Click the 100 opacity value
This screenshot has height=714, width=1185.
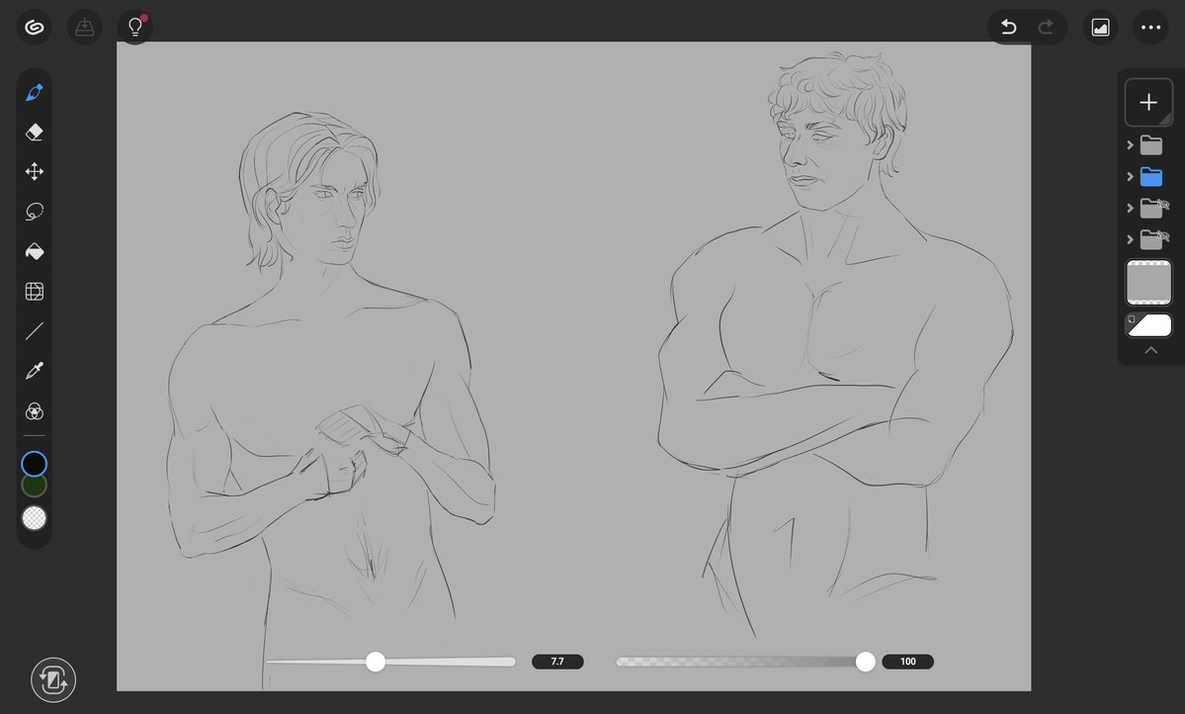point(907,662)
